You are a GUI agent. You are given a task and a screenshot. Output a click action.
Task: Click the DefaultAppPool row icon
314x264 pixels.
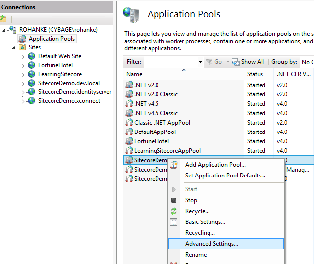tap(129, 132)
